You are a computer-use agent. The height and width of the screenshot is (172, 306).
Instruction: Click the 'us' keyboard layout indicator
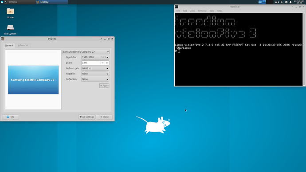coord(277,2)
